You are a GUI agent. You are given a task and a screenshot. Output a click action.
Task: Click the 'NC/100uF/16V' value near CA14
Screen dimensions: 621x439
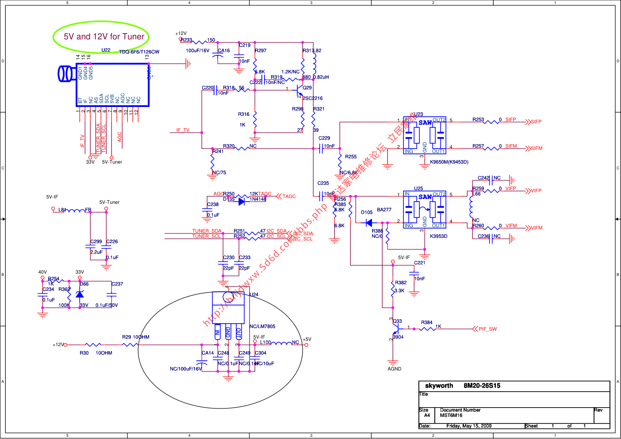pos(186,369)
